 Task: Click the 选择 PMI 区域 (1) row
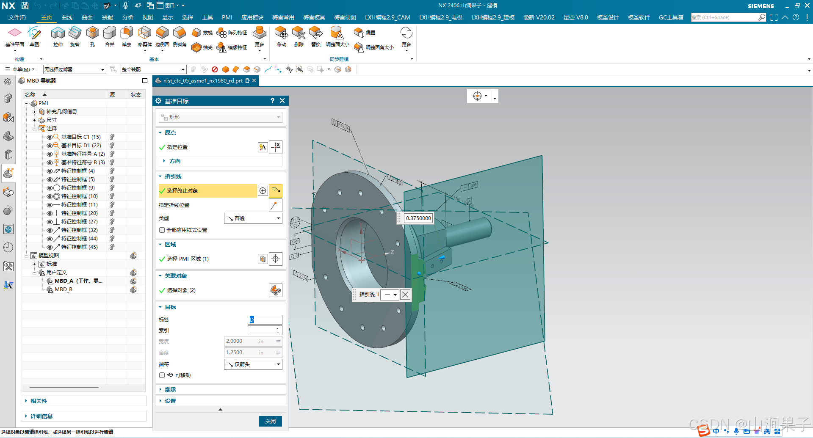click(207, 259)
